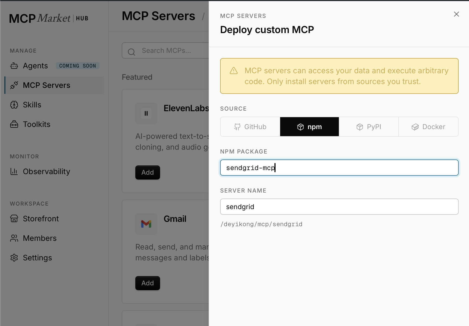
Task: Open MCP Servers in the sidebar
Action: (x=54, y=85)
